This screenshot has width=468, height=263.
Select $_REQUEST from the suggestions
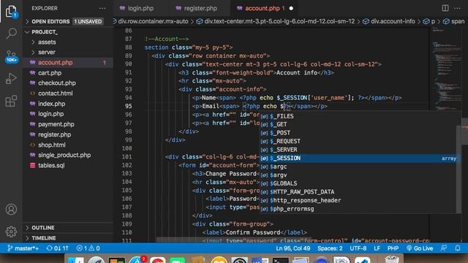358,141
